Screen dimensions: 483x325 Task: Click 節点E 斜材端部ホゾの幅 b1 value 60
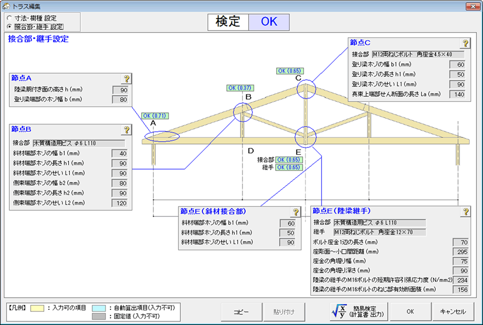pyautogui.click(x=288, y=223)
